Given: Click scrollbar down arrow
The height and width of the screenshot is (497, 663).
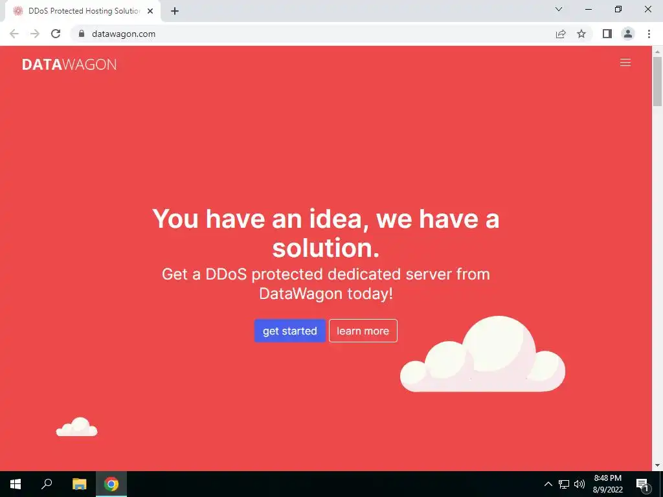Looking at the screenshot, I should click(x=657, y=466).
